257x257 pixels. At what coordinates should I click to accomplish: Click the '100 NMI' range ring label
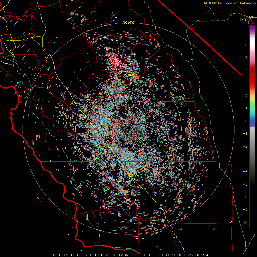click(x=128, y=23)
